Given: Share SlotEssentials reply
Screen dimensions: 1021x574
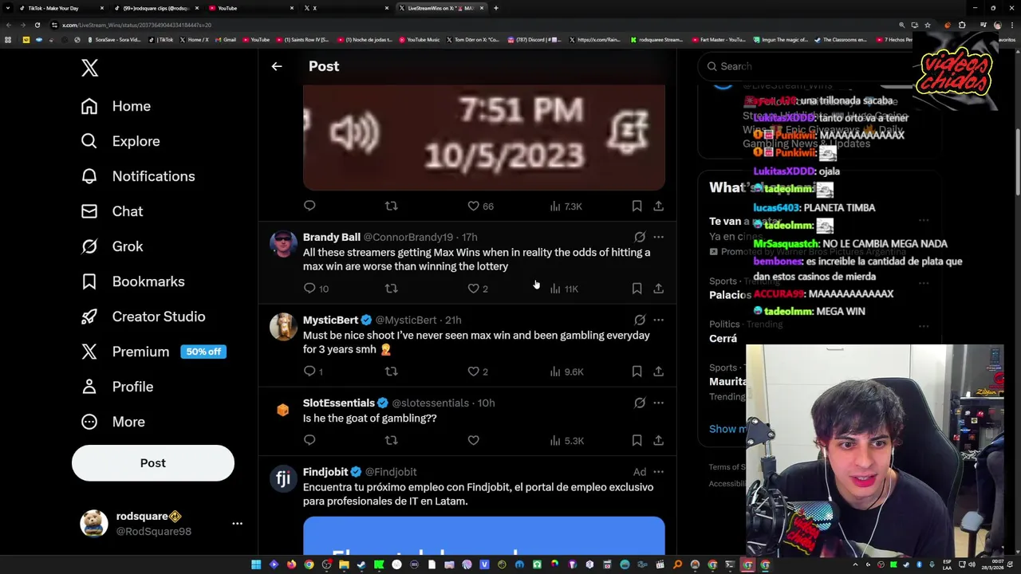Looking at the screenshot, I should [658, 440].
